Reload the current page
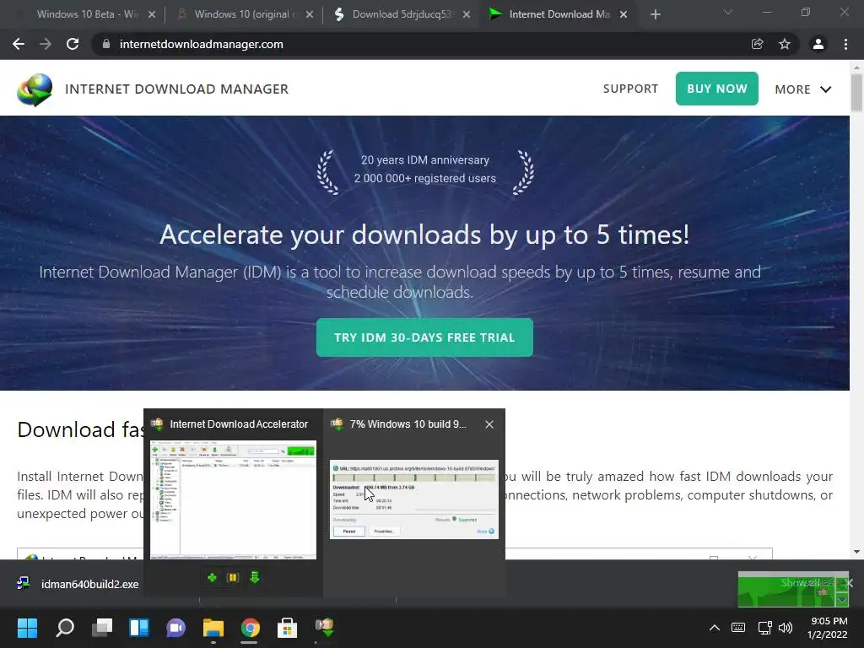The image size is (864, 648). pyautogui.click(x=73, y=44)
